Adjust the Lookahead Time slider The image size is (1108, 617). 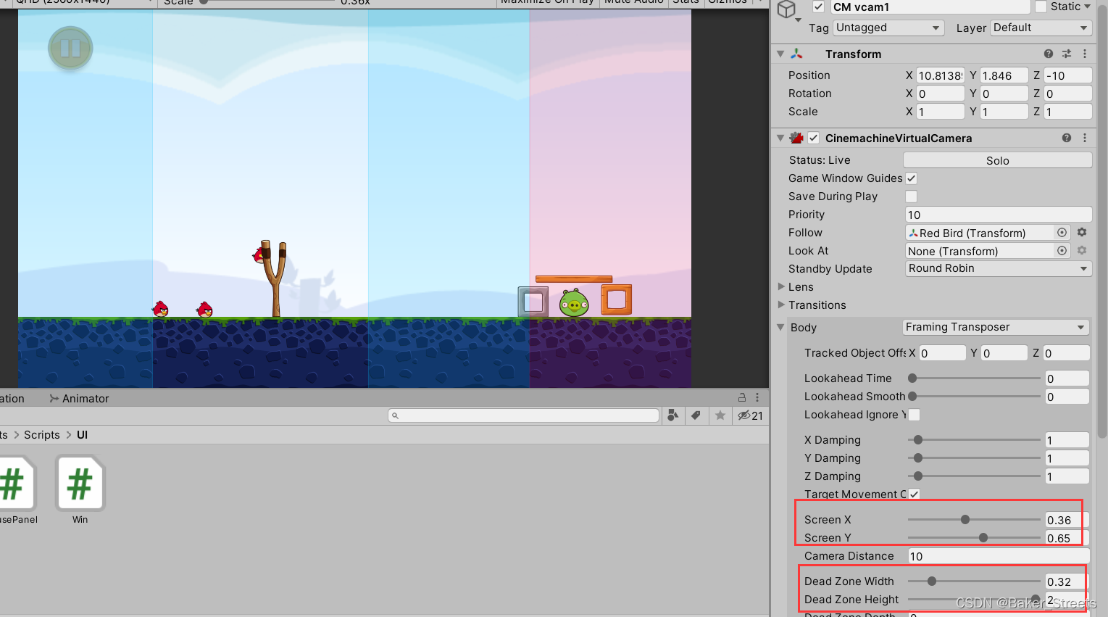974,378
